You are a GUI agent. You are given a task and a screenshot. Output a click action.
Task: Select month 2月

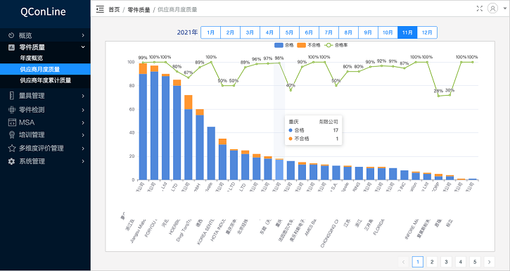click(230, 32)
